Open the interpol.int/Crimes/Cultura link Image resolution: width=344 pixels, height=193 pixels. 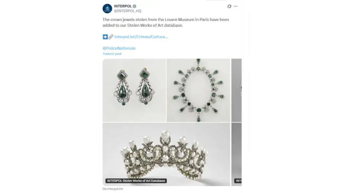click(141, 37)
